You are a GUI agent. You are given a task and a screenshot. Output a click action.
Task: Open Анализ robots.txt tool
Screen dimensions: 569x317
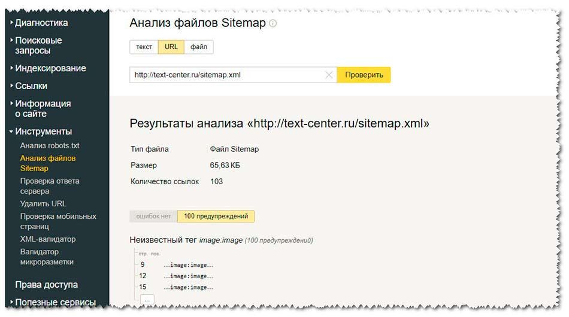50,145
